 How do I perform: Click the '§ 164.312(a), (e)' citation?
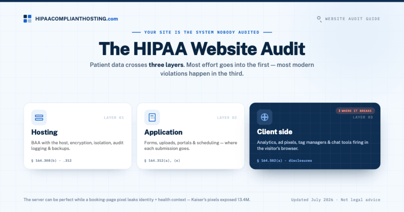pyautogui.click(x=162, y=161)
